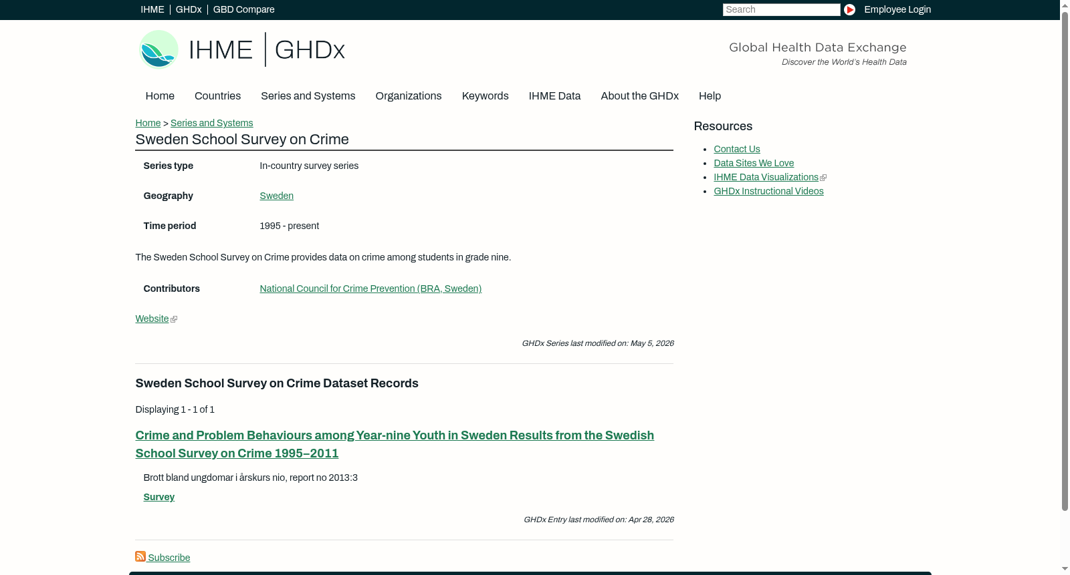Focus the Search input field
The image size is (1070, 575).
(x=781, y=9)
